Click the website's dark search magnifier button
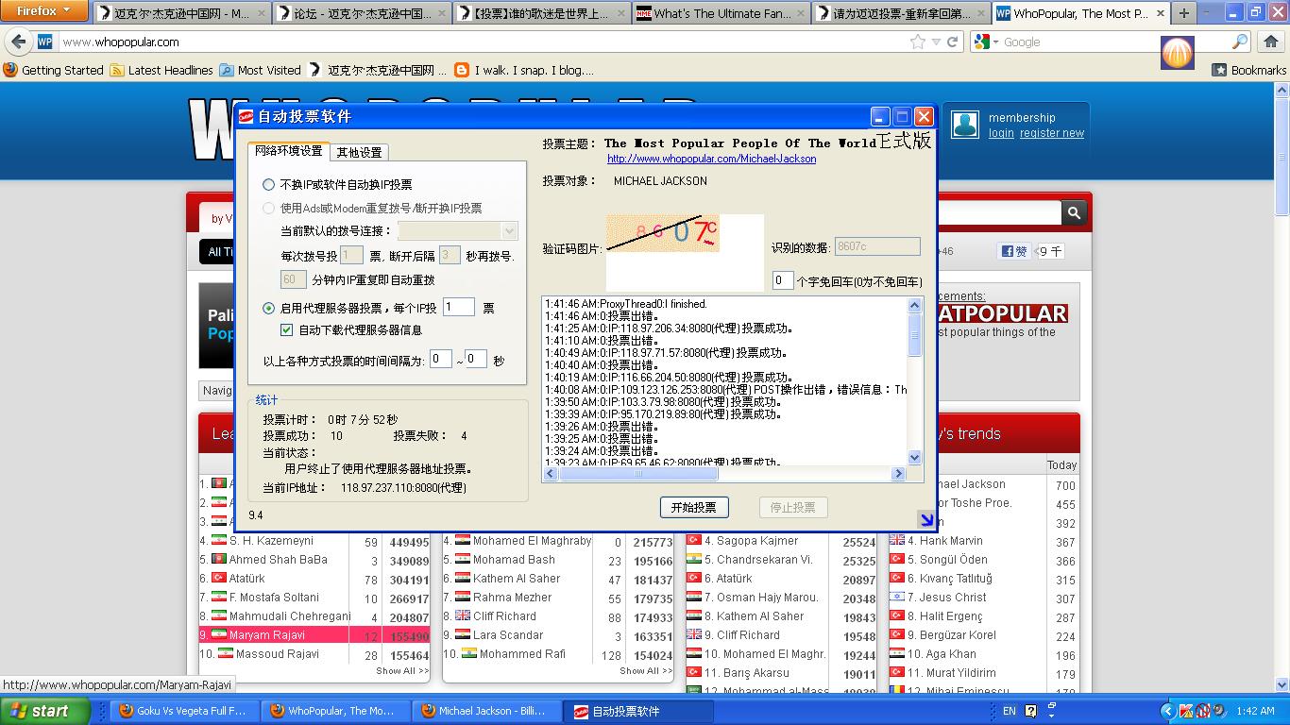 click(1074, 213)
